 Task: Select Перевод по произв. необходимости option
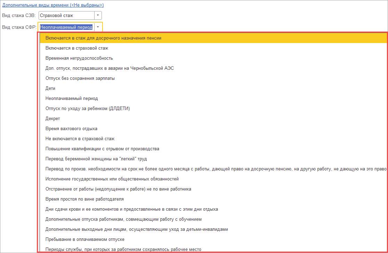point(213,169)
